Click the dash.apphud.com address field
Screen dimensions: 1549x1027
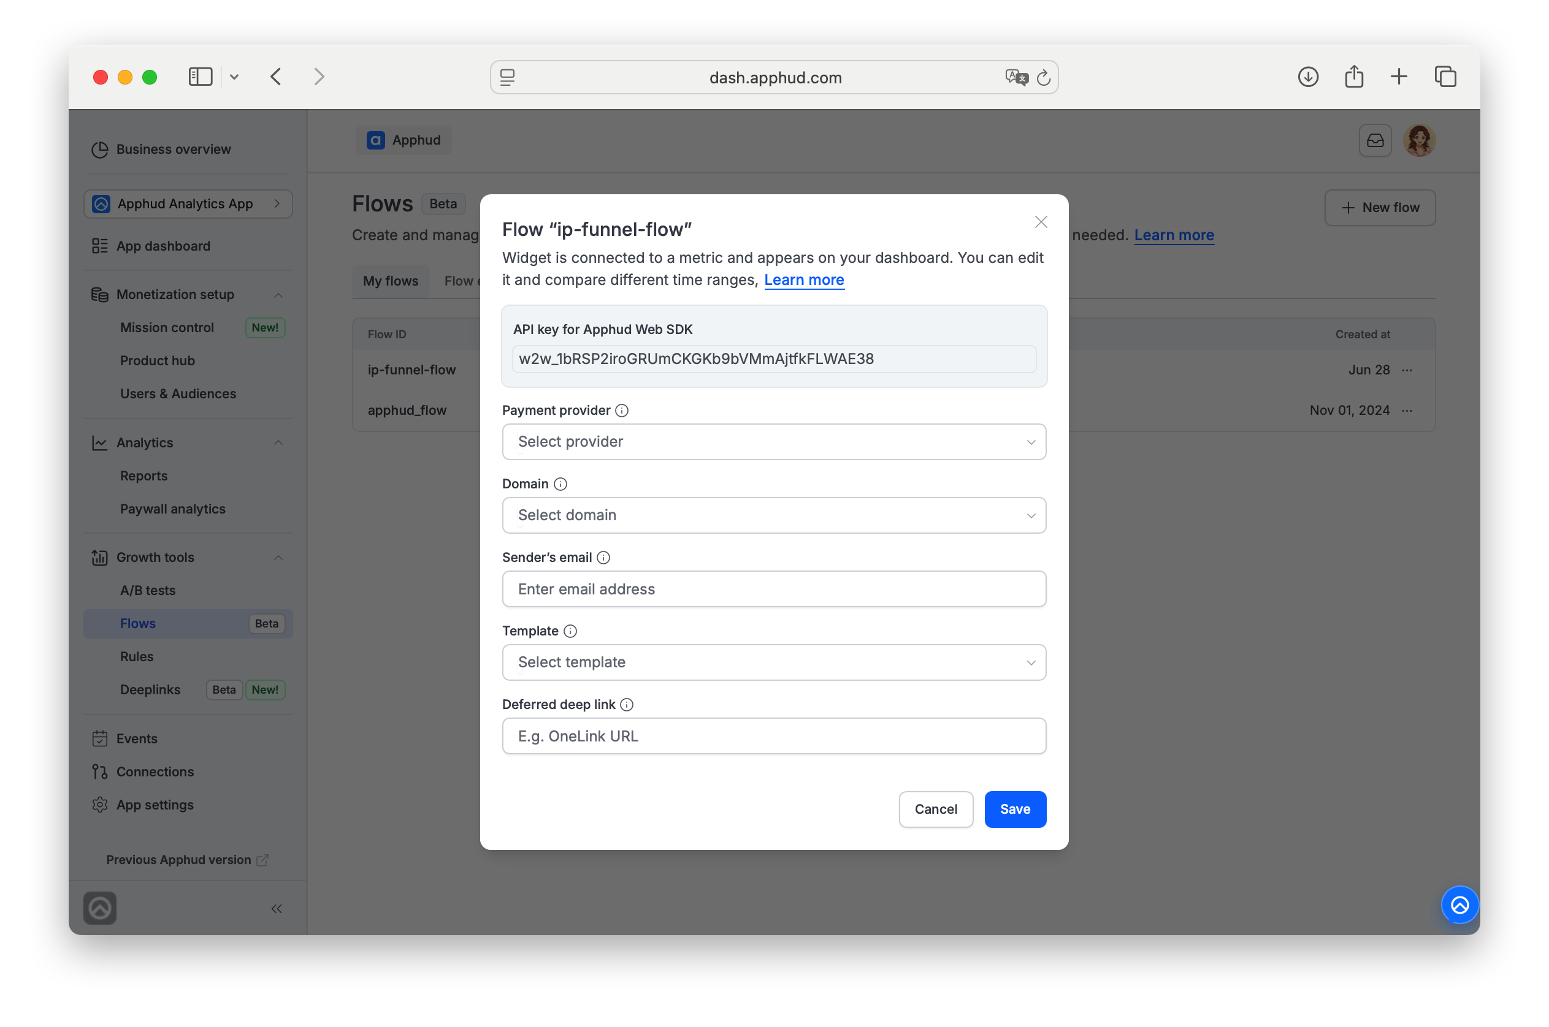point(774,77)
